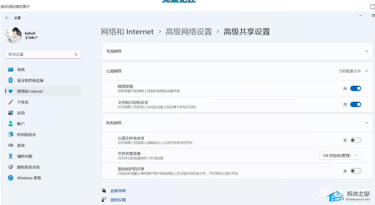Click the apps icon beside 应用
The width and height of the screenshot is (375, 205).
(x=11, y=113)
